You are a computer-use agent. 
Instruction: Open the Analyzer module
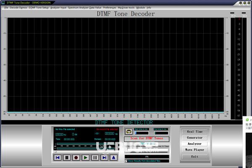point(194,144)
